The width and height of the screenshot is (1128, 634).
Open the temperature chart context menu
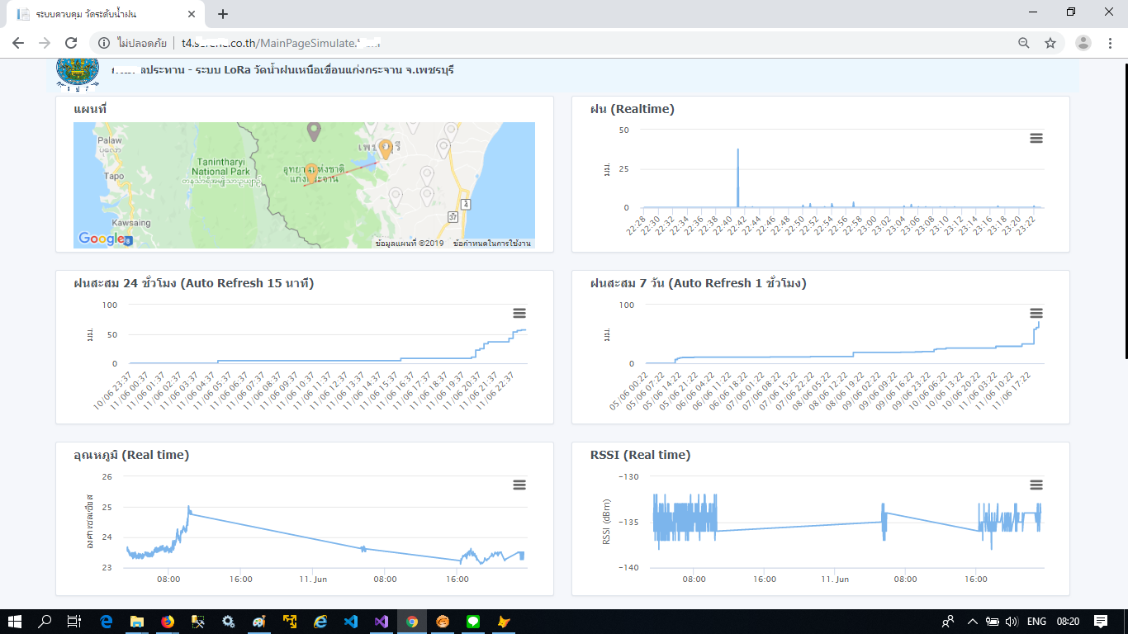(519, 485)
